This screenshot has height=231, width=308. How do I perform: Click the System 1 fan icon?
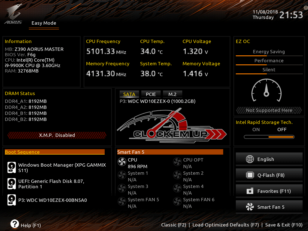[122, 175]
